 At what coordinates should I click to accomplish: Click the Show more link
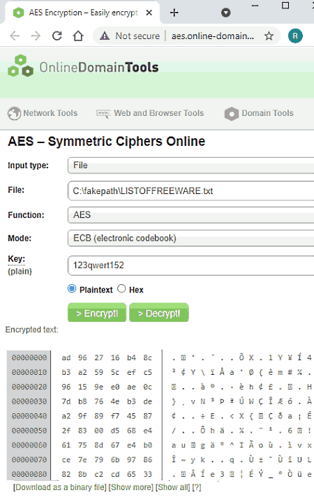pos(131,488)
